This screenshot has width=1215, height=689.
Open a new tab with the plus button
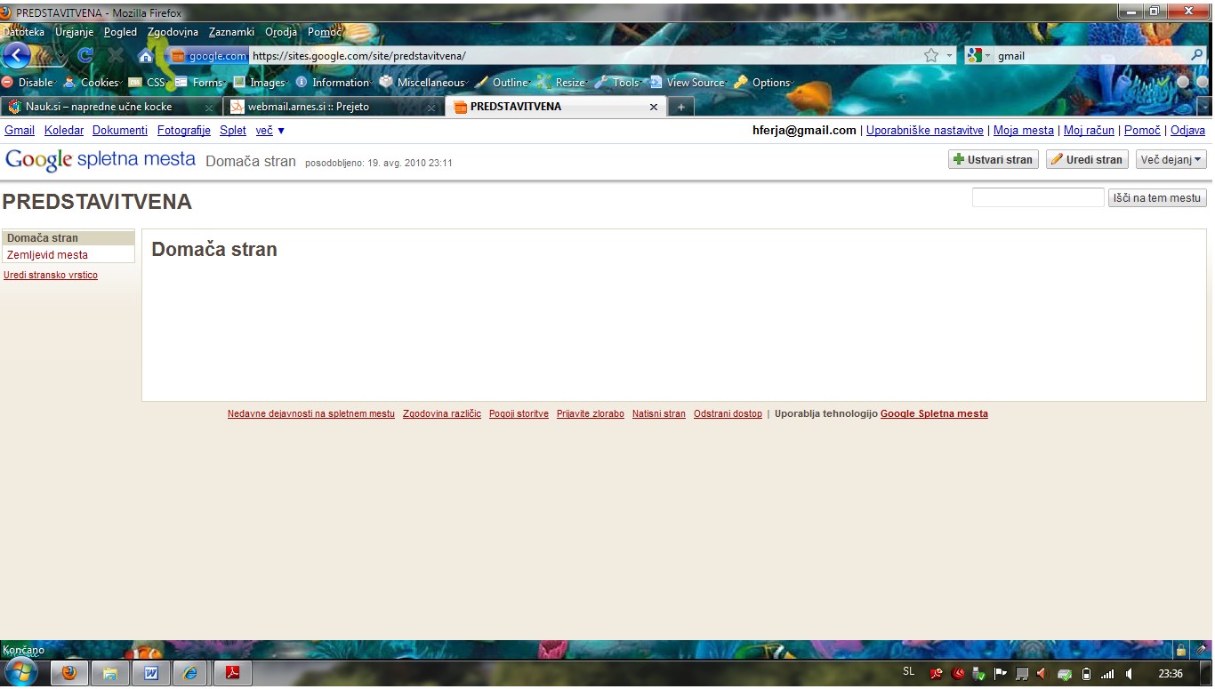click(x=681, y=107)
